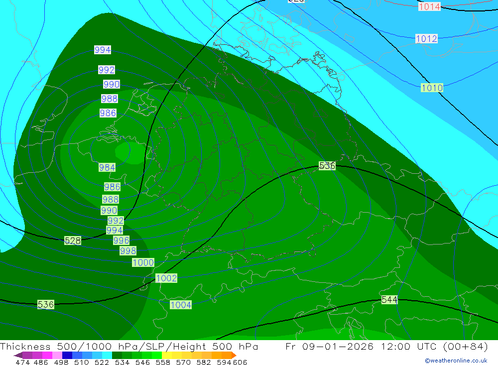The image size is (498, 365).
Task: Click the 606 legend value
Action: [x=240, y=362]
